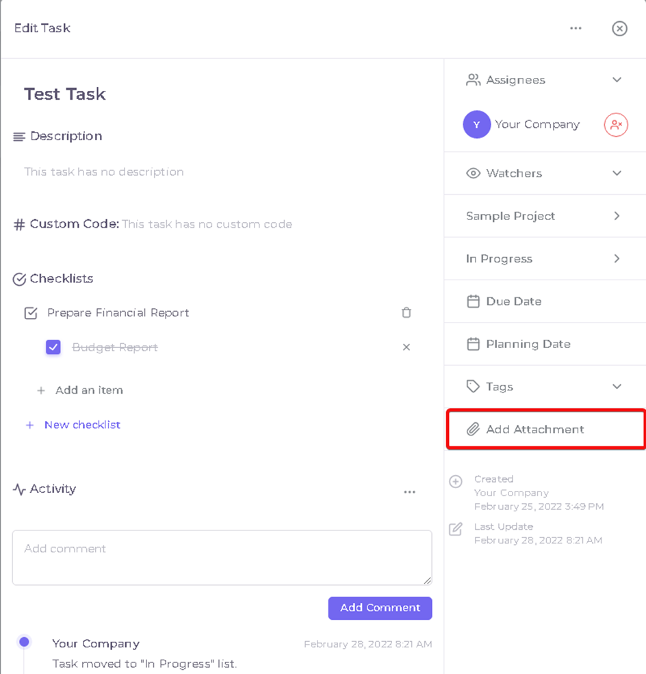Open the In Progress list selector
646x674 pixels.
[545, 259]
